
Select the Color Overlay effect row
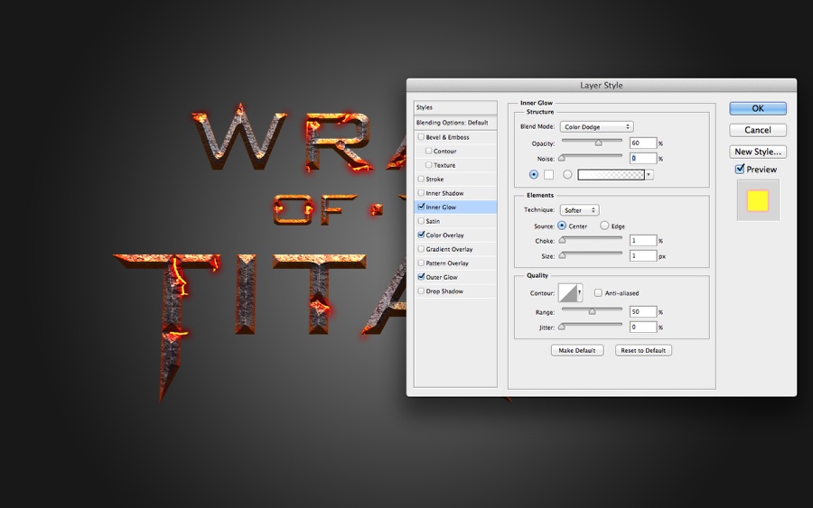pyautogui.click(x=455, y=236)
